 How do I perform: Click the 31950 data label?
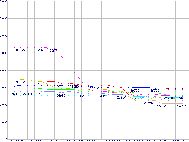coord(74,87)
